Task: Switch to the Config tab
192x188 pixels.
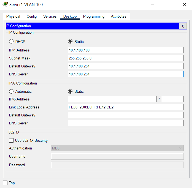Action: (x=32, y=16)
